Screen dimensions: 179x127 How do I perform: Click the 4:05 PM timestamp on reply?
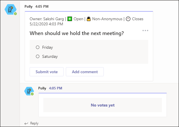(x=56, y=88)
